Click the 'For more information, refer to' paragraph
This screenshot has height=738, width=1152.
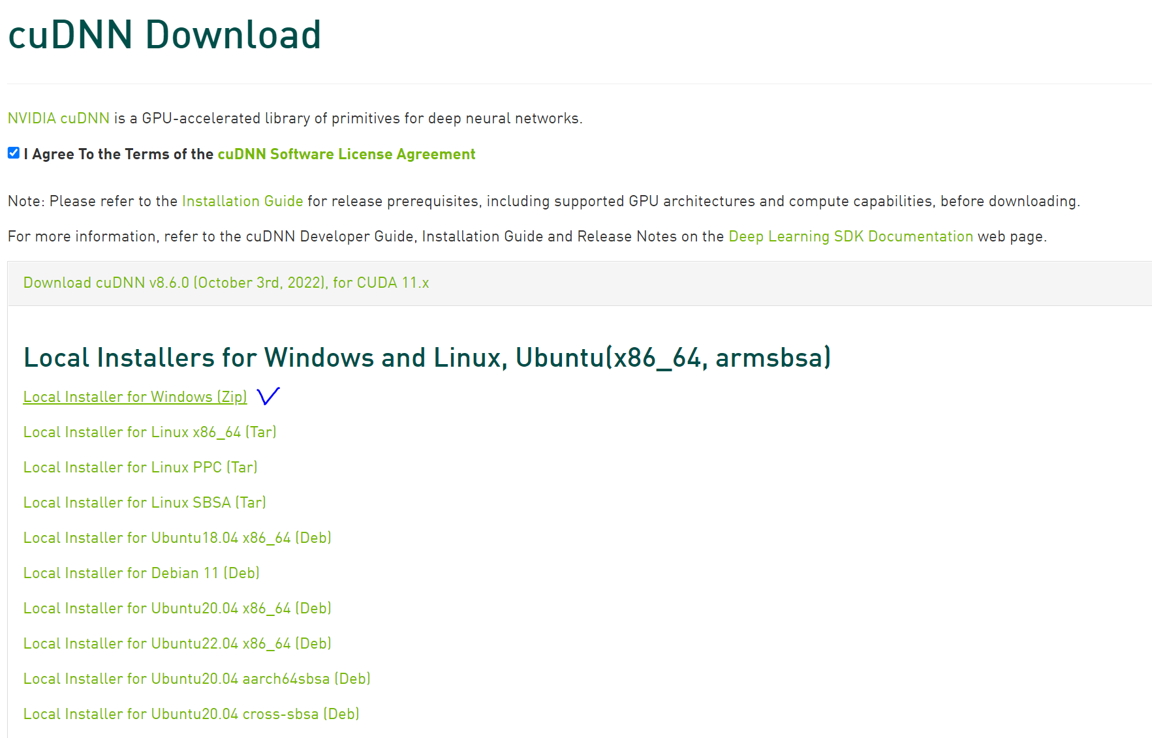527,236
